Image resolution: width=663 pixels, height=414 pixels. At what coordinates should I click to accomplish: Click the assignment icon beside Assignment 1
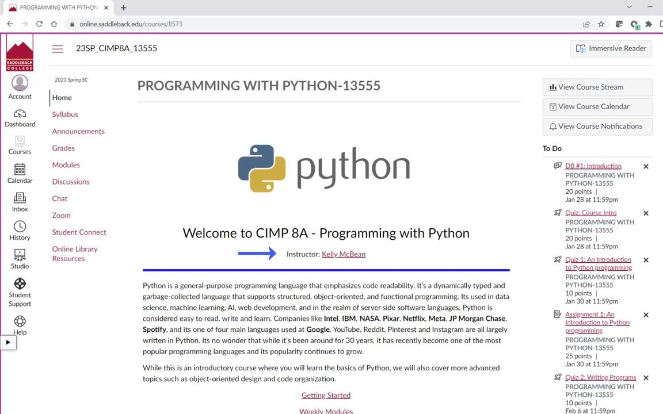[x=557, y=315]
